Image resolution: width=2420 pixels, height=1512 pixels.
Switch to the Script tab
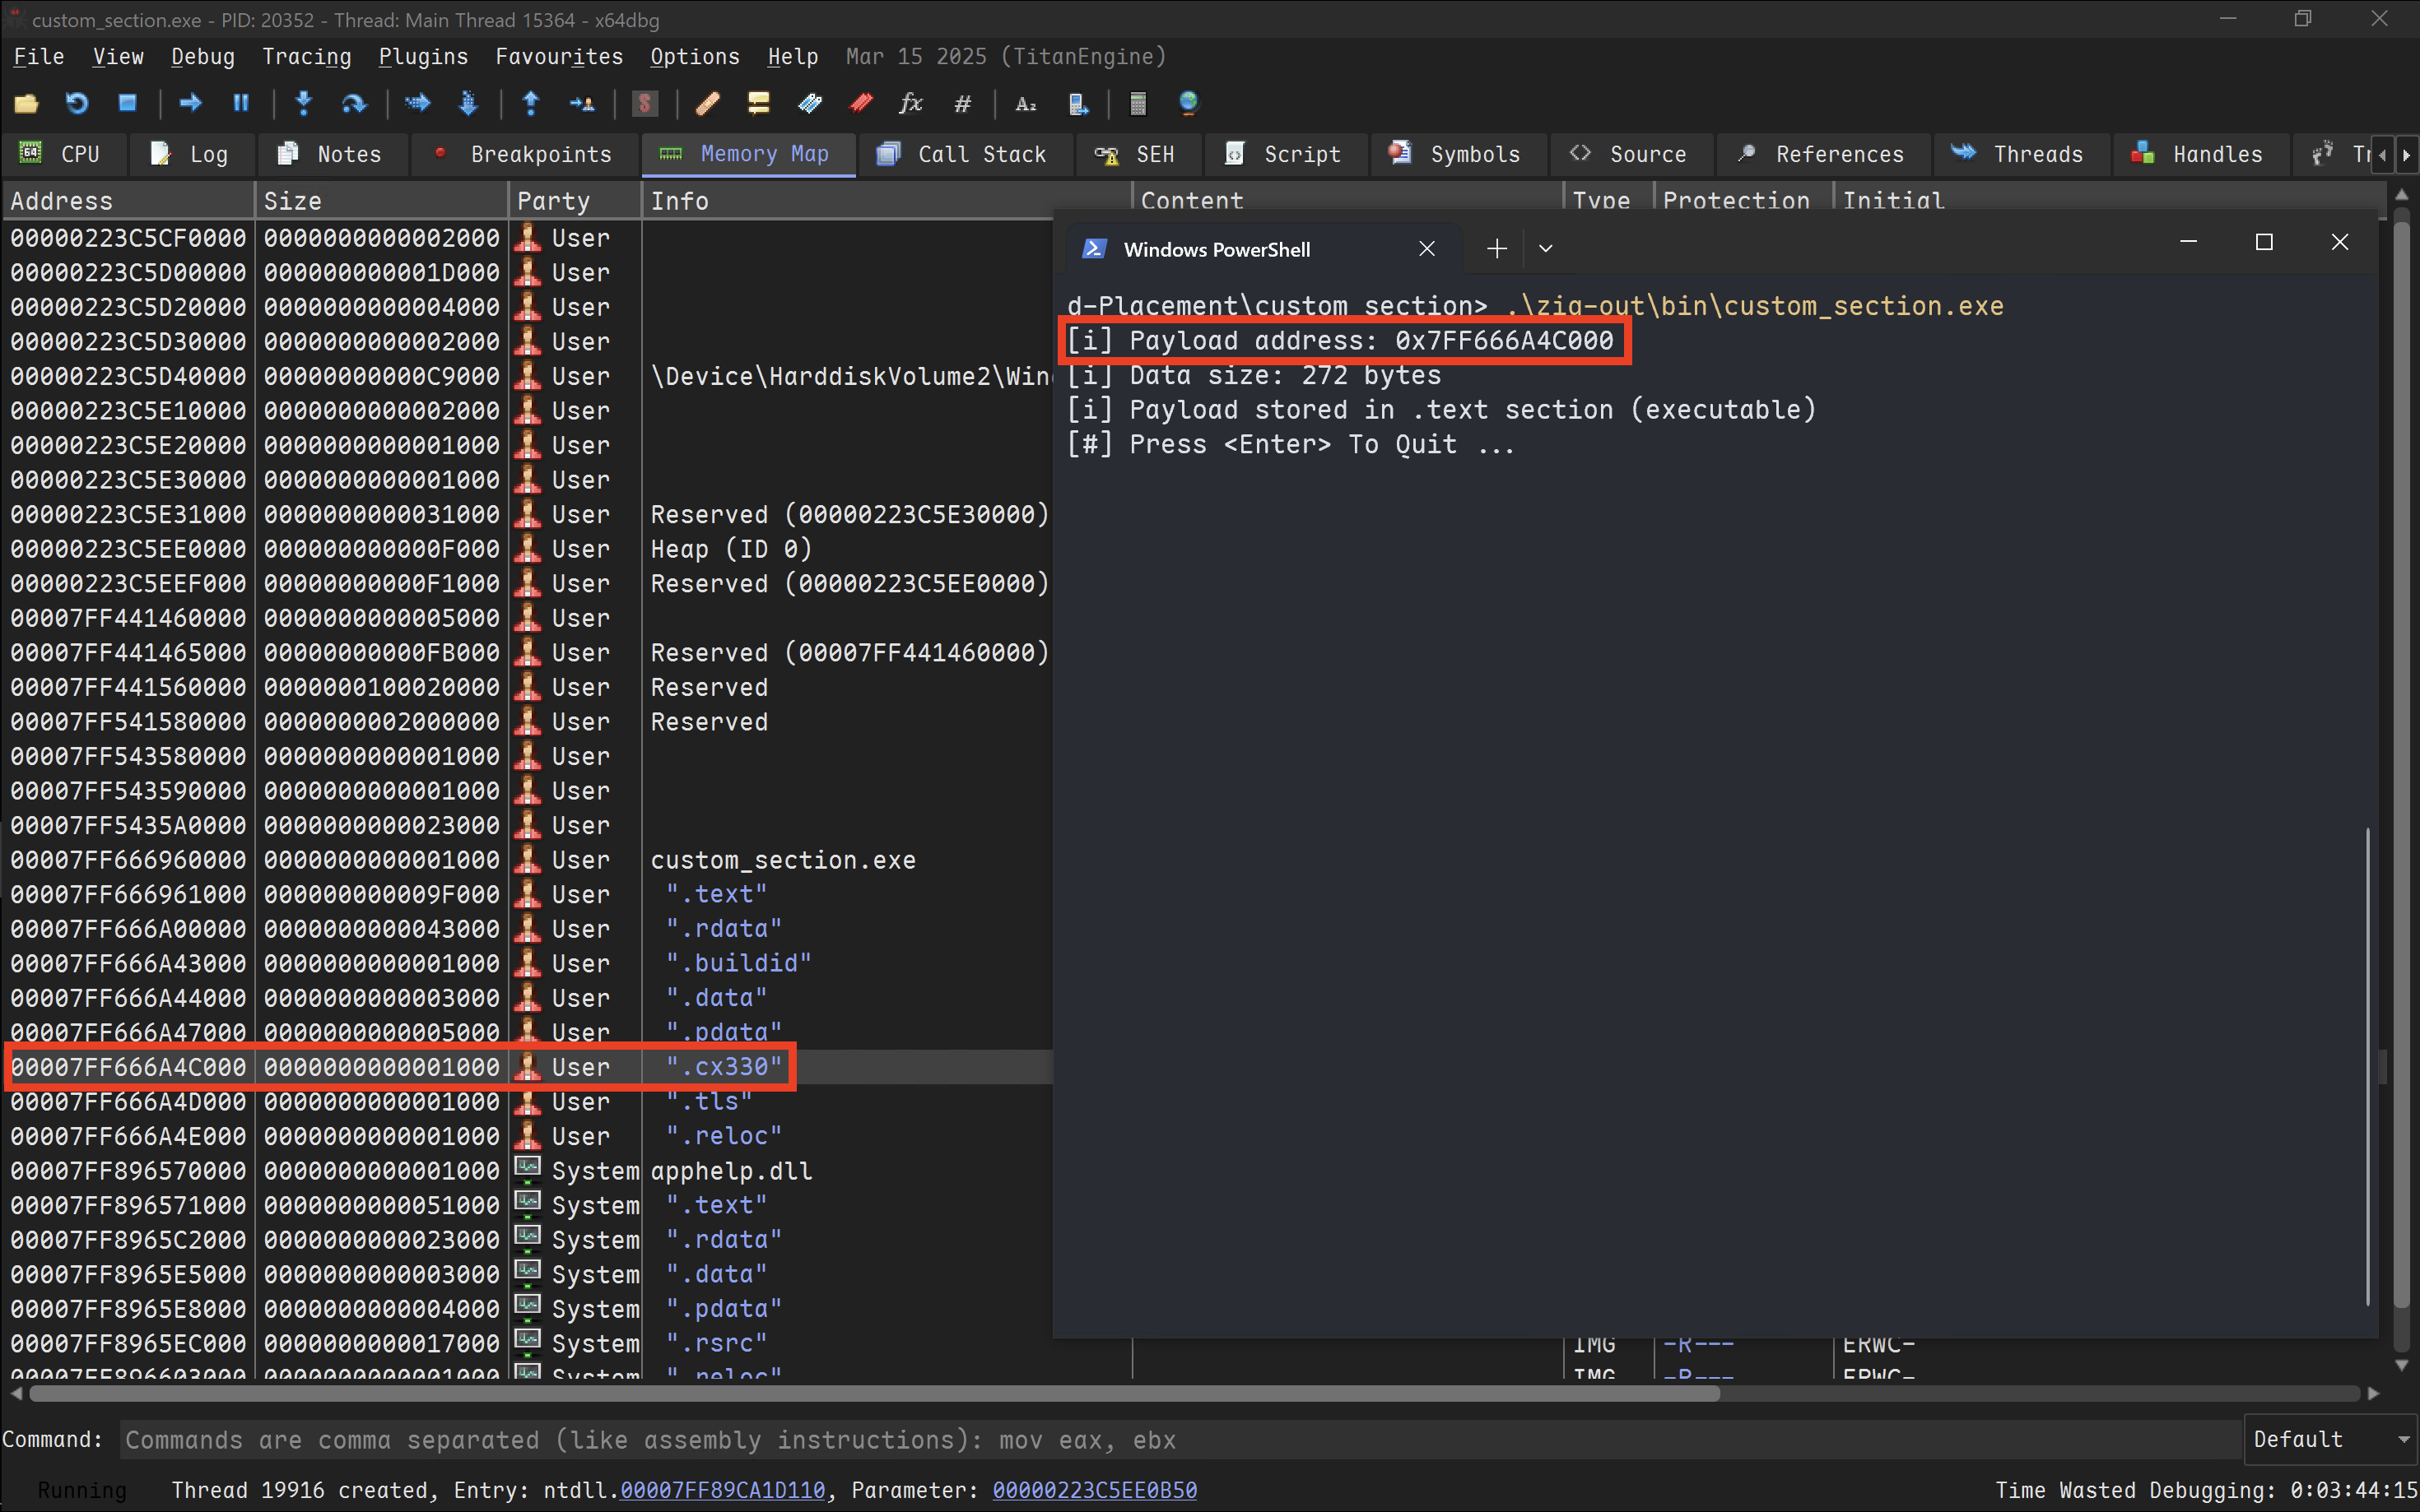pos(1285,154)
